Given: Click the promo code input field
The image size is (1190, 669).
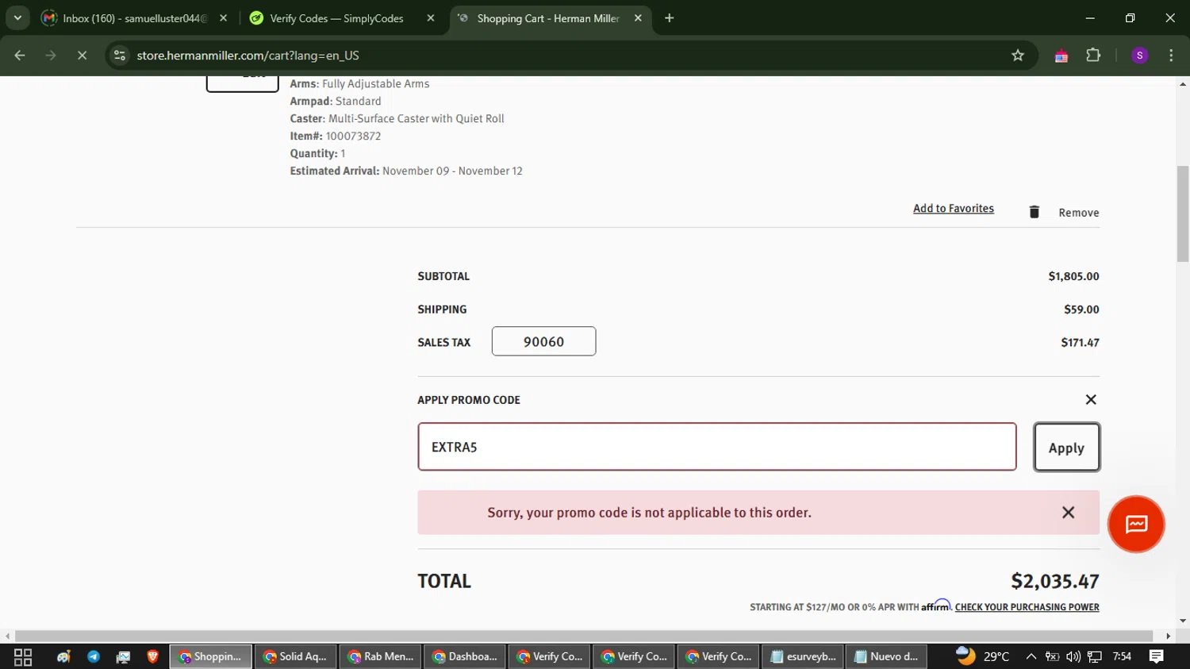Looking at the screenshot, I should (x=717, y=447).
